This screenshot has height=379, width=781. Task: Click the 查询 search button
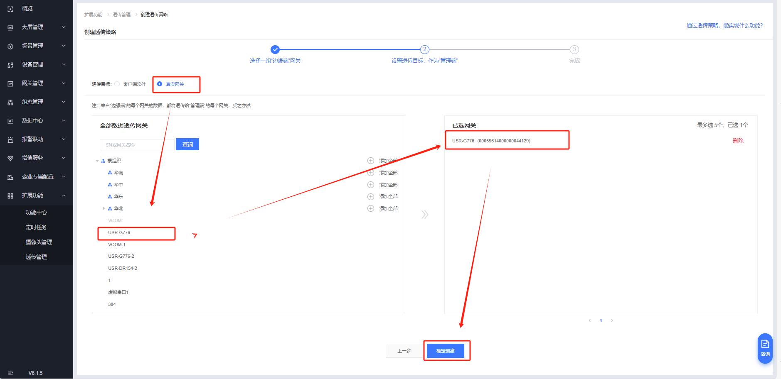187,144
